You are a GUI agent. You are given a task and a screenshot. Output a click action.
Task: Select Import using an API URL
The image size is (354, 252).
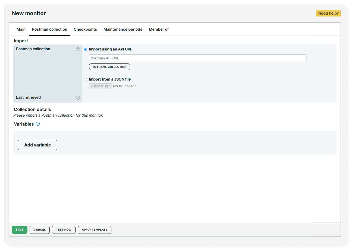[x=85, y=49]
